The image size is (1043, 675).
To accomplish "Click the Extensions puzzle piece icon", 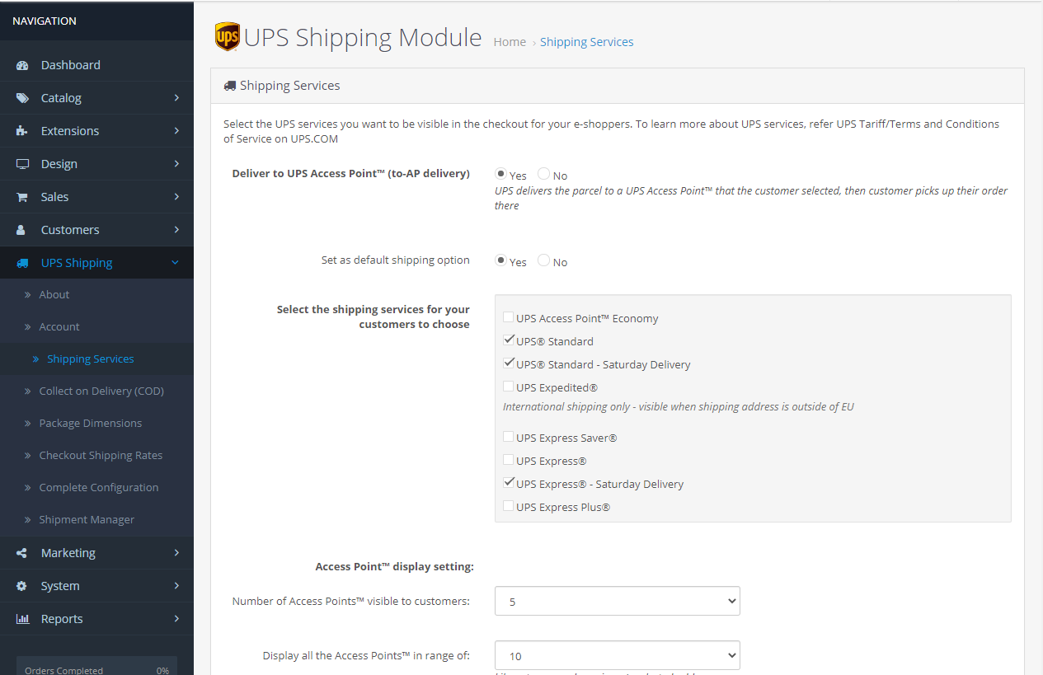I will click(x=22, y=131).
